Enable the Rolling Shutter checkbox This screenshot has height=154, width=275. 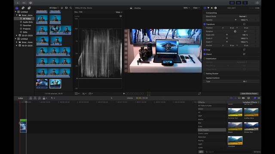click(x=205, y=74)
